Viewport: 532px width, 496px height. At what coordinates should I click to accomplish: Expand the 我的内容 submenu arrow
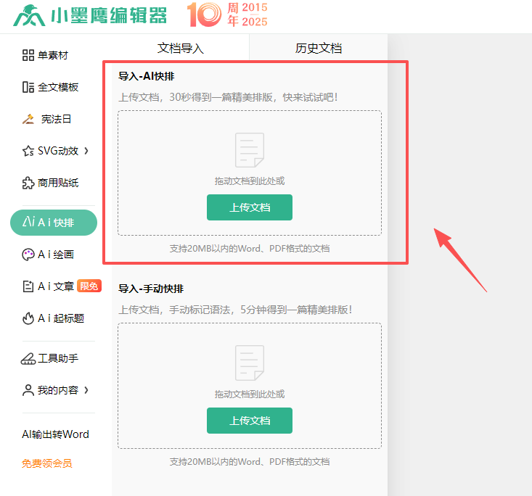[x=87, y=390]
